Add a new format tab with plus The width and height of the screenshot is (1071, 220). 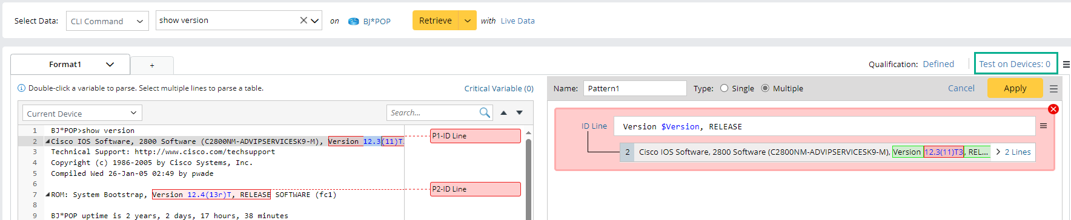pos(152,65)
